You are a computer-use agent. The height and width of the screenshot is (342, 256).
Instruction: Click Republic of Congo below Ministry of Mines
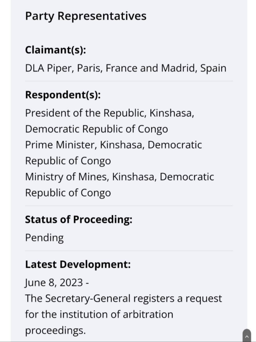tap(68, 193)
